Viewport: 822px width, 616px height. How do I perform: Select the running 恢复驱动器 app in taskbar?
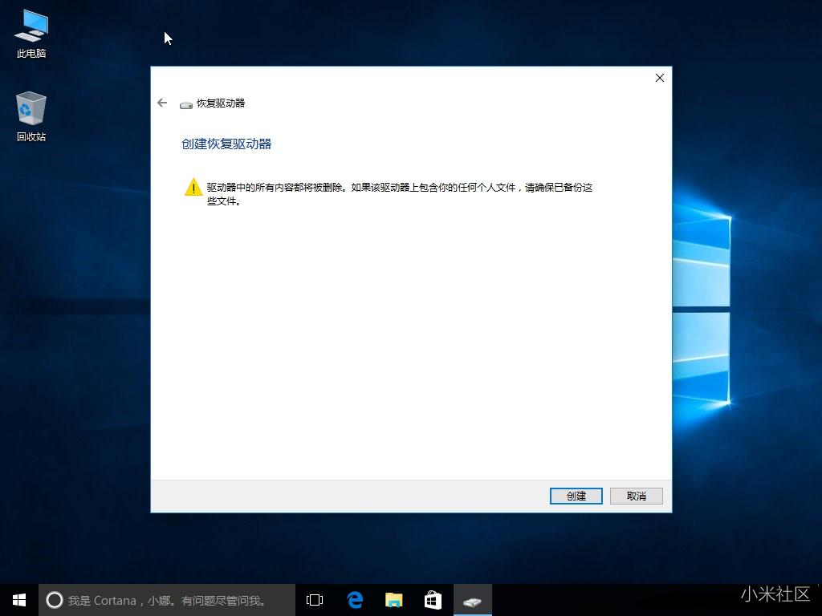(x=473, y=599)
